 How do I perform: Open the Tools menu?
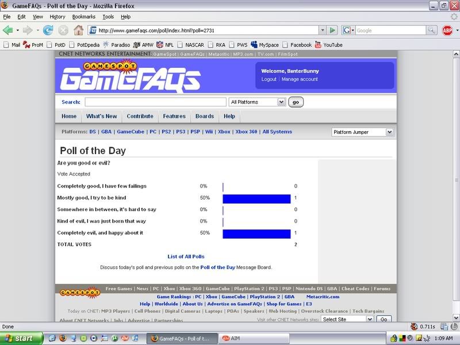[108, 17]
